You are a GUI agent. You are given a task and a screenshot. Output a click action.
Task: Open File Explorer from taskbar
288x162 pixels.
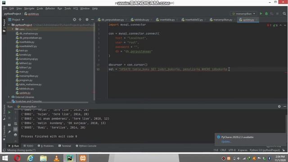[x=43, y=158]
